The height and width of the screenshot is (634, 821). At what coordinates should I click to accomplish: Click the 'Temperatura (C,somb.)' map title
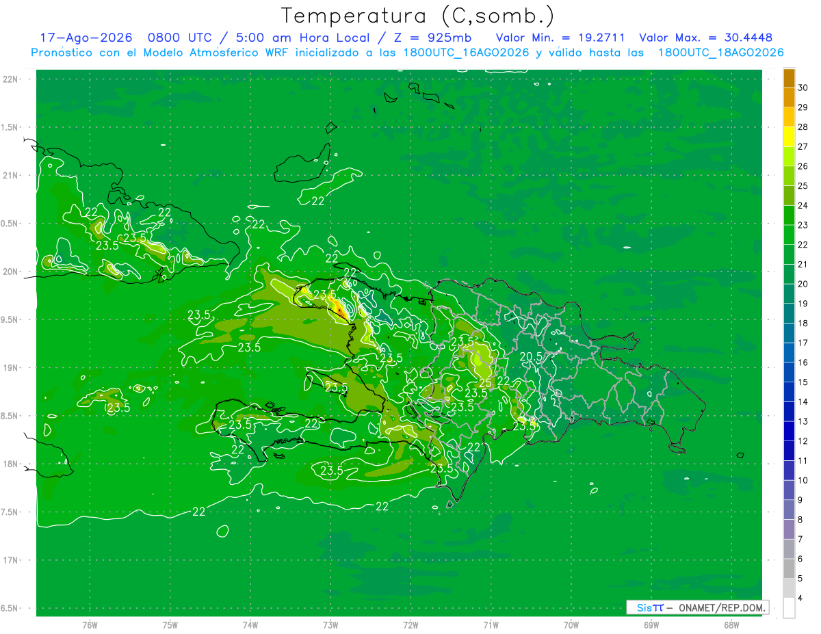[417, 16]
